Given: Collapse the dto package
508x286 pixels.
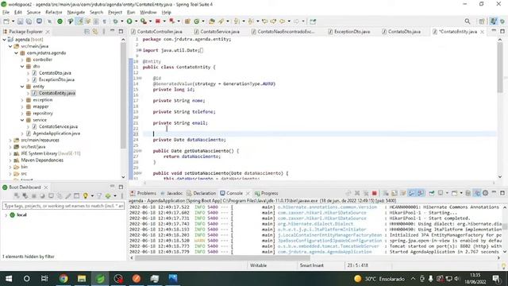Looking at the screenshot, I should click(x=22, y=67).
